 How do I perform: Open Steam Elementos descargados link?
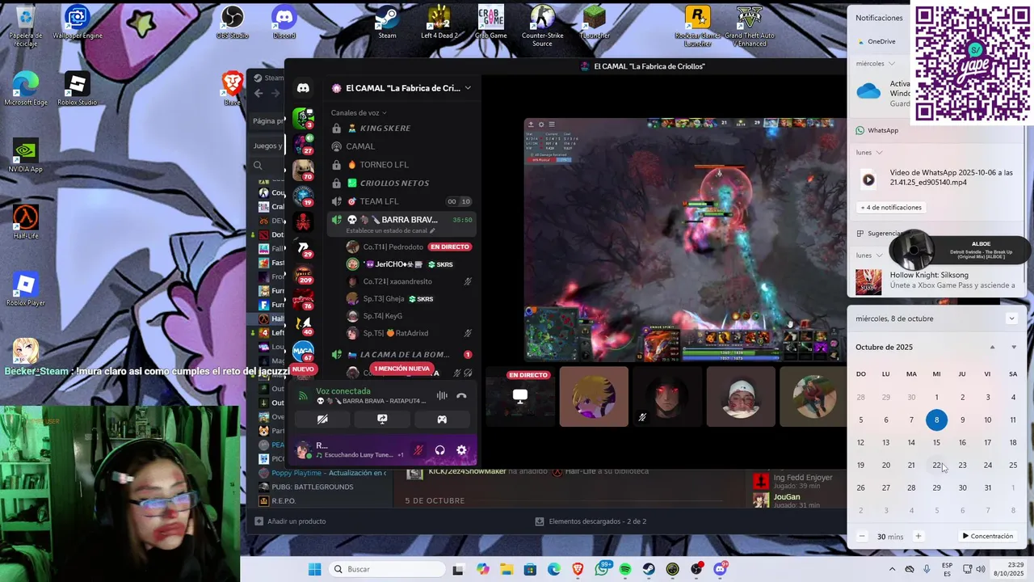tap(591, 521)
